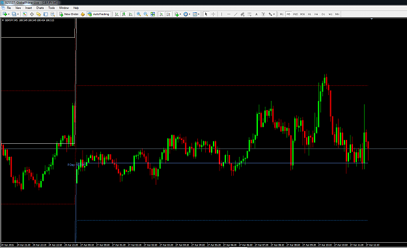Click the PDay label on chart
Image resolution: width=407 pixels, height=248 pixels.
coord(71,165)
